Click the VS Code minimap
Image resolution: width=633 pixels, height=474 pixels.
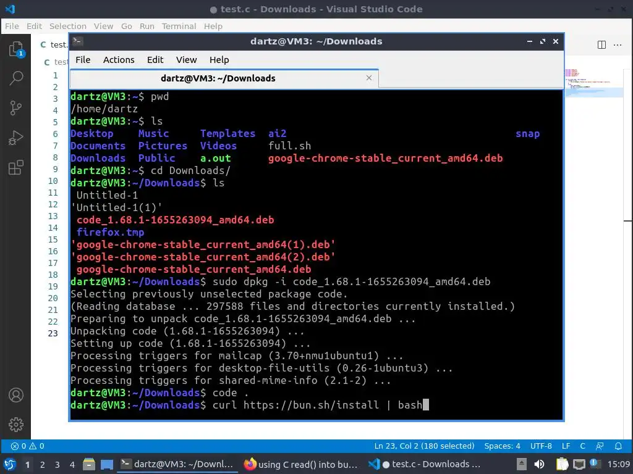tap(593, 83)
